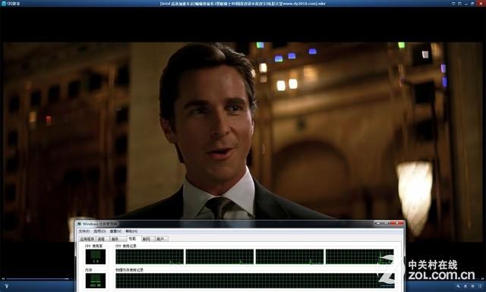The height and width of the screenshot is (292, 486).
Task: Switch to the Users tab
Action: pos(161,239)
